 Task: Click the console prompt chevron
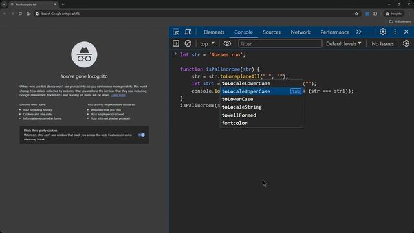point(175,54)
